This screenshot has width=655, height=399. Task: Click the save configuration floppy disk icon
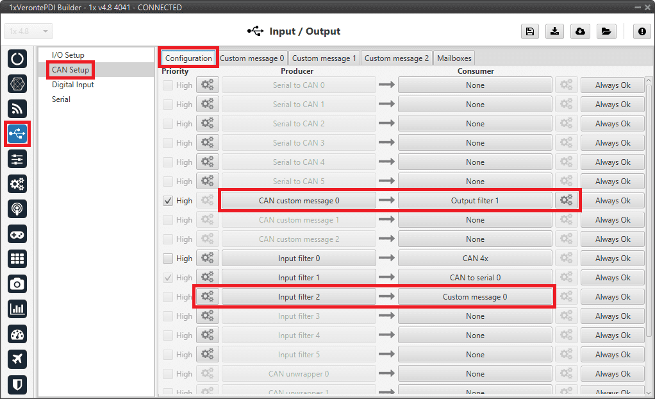tap(529, 32)
